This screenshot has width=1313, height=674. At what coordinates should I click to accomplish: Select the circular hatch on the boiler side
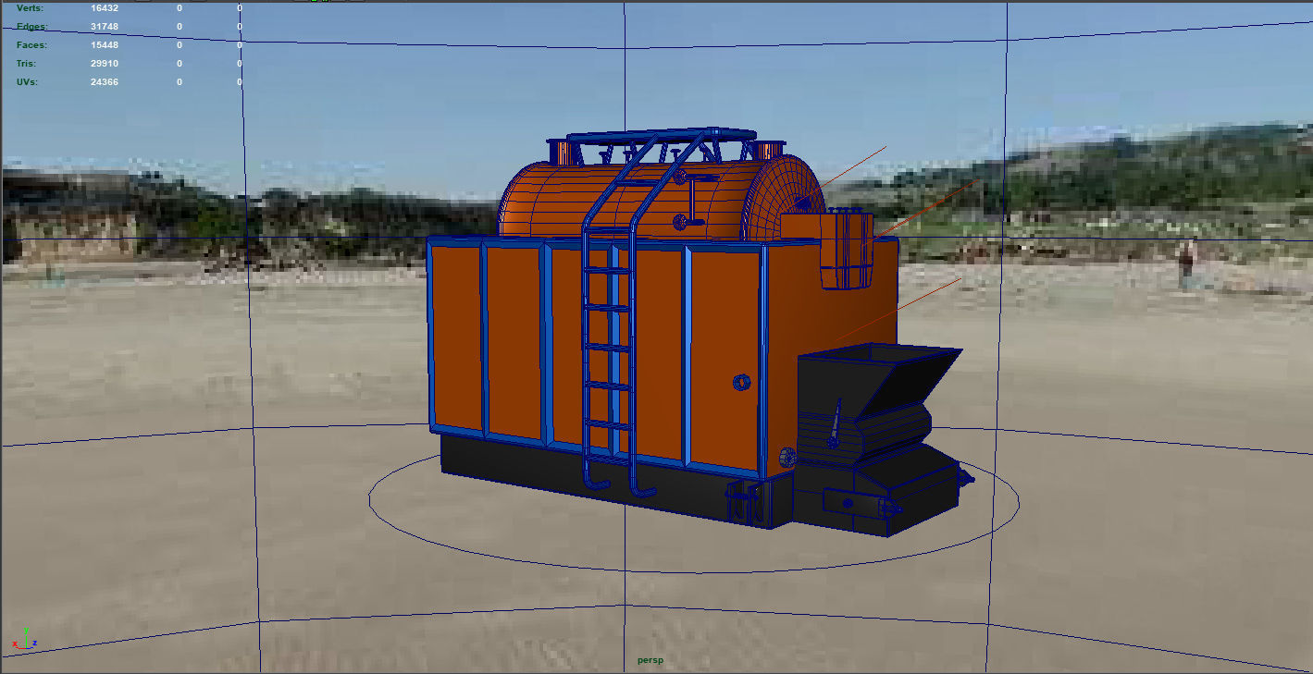click(x=742, y=382)
